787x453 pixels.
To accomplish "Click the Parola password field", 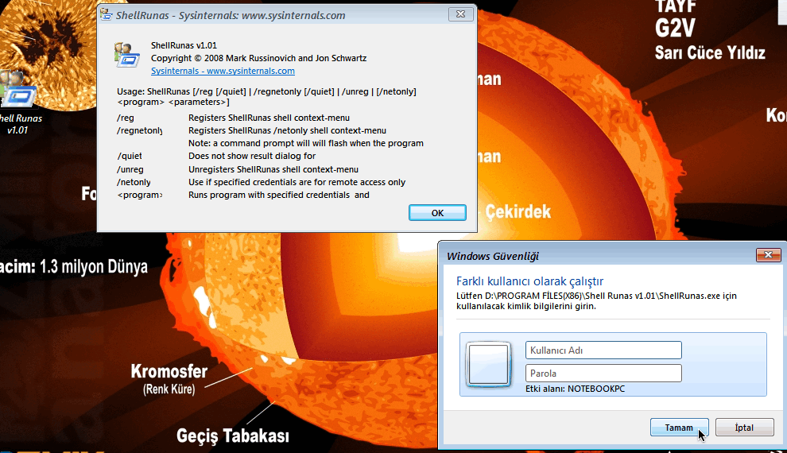I will pyautogui.click(x=603, y=374).
